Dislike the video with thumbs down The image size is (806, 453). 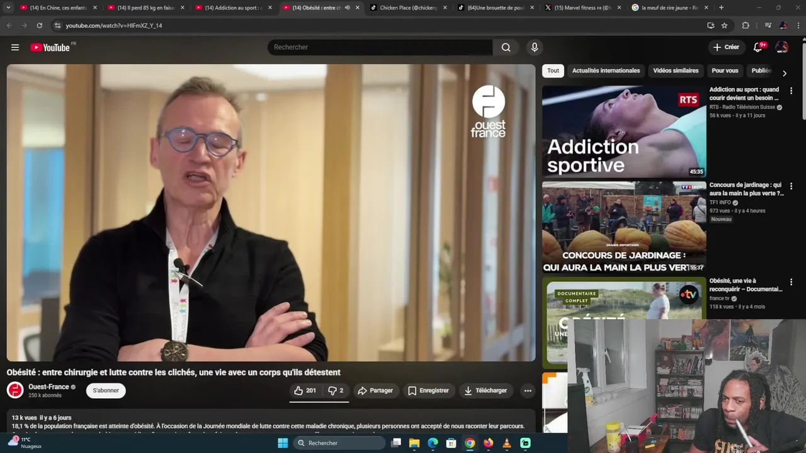tap(336, 391)
